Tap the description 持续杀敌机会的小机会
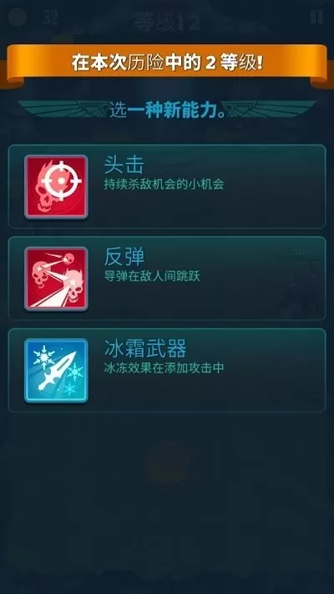Viewport: 334px width, 594px height. [164, 185]
